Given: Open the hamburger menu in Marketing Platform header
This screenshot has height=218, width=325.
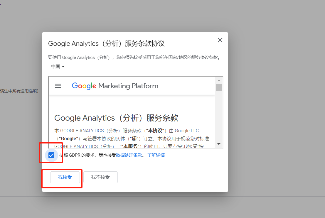Looking at the screenshot, I should 58,86.
